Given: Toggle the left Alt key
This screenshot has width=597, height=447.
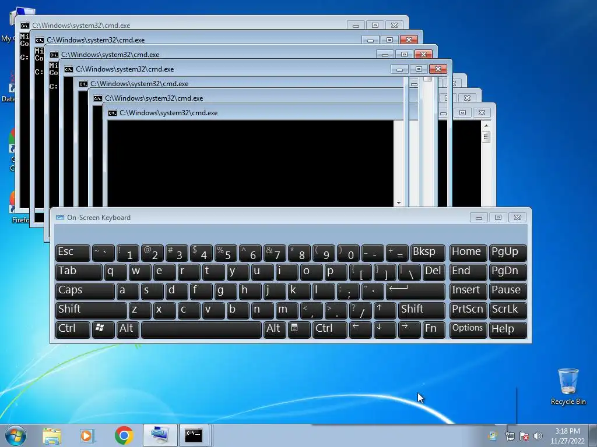Looking at the screenshot, I should tap(128, 329).
